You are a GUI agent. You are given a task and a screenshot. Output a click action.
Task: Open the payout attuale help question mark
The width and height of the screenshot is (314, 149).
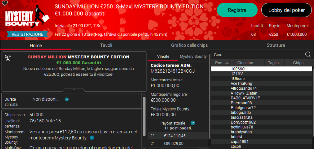pos(193,123)
